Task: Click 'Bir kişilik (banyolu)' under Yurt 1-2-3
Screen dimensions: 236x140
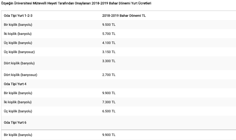Action: pyautogui.click(x=18, y=25)
